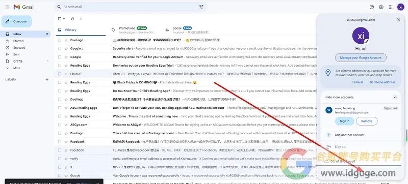408x184 pixels.
Task: Open the main menu hamburger icon
Action: click(x=7, y=7)
